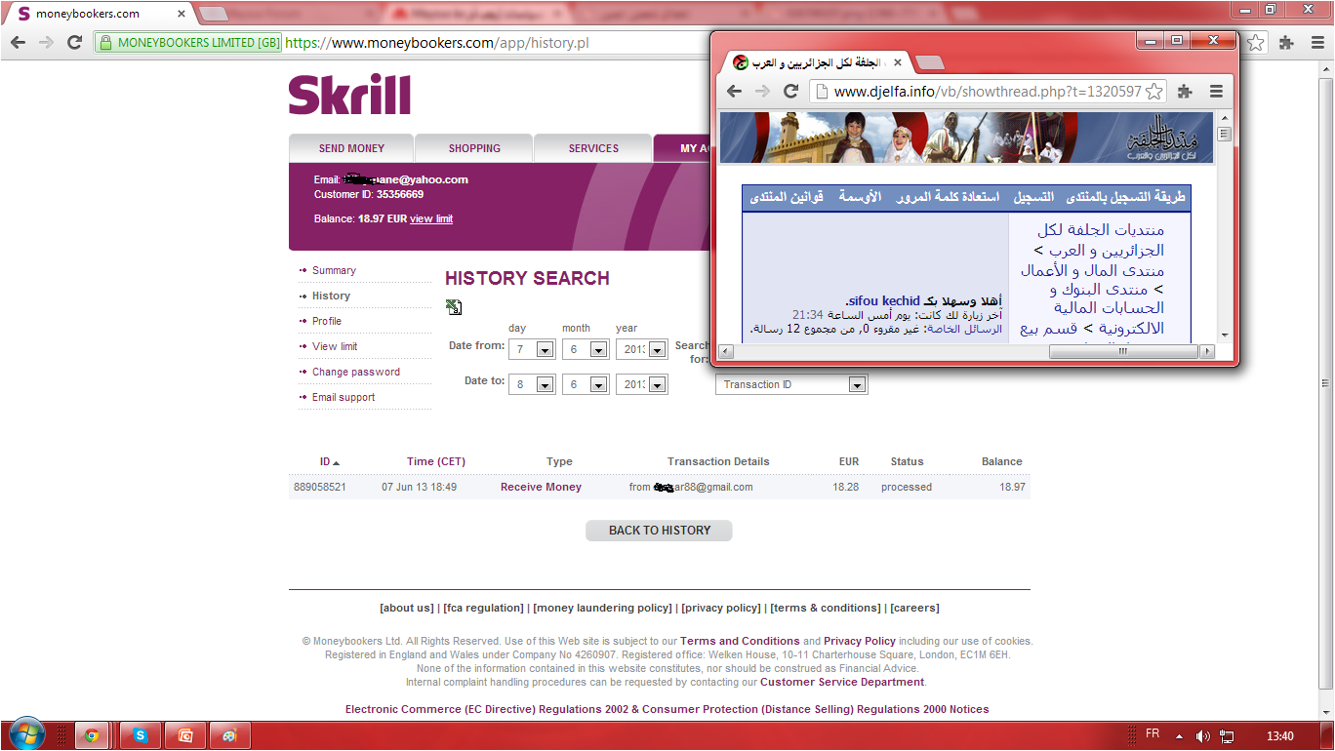Open the Paint taskbar icon
The width and height of the screenshot is (1335, 751).
[x=230, y=735]
